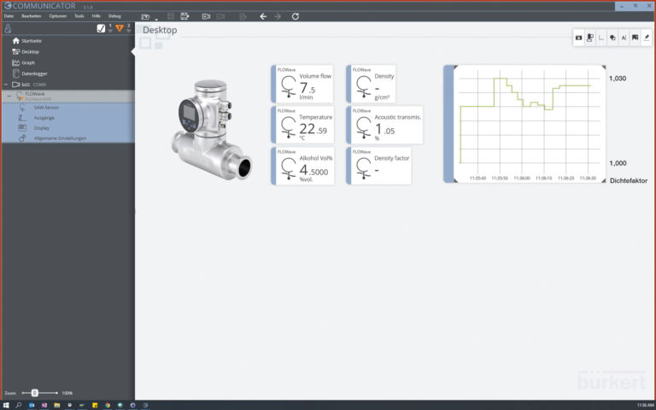This screenshot has width=656, height=410.
Task: Open Allgemeine Einstellungen in device tree
Action: pos(60,138)
